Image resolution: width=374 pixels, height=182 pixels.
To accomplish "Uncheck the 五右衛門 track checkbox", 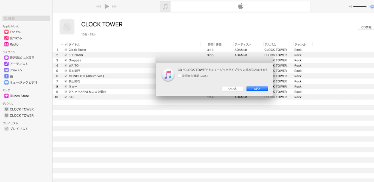I will click(x=66, y=71).
